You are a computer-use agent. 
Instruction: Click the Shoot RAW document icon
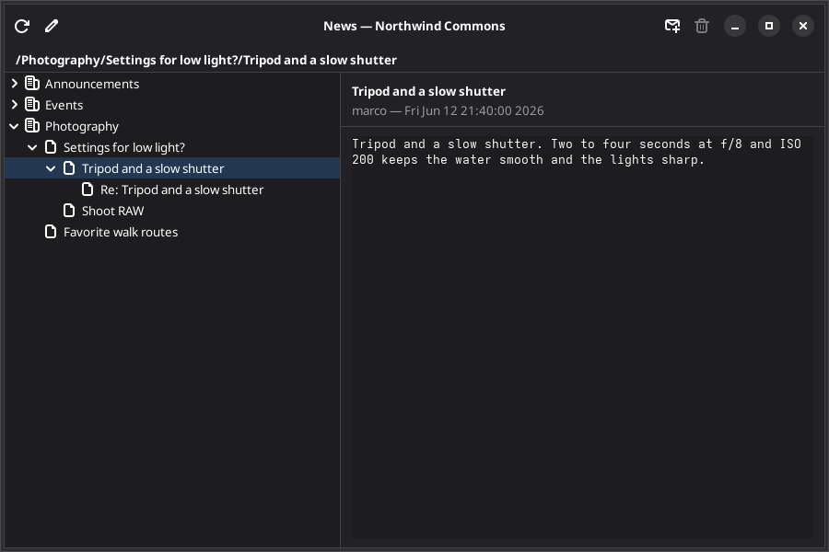(x=69, y=211)
